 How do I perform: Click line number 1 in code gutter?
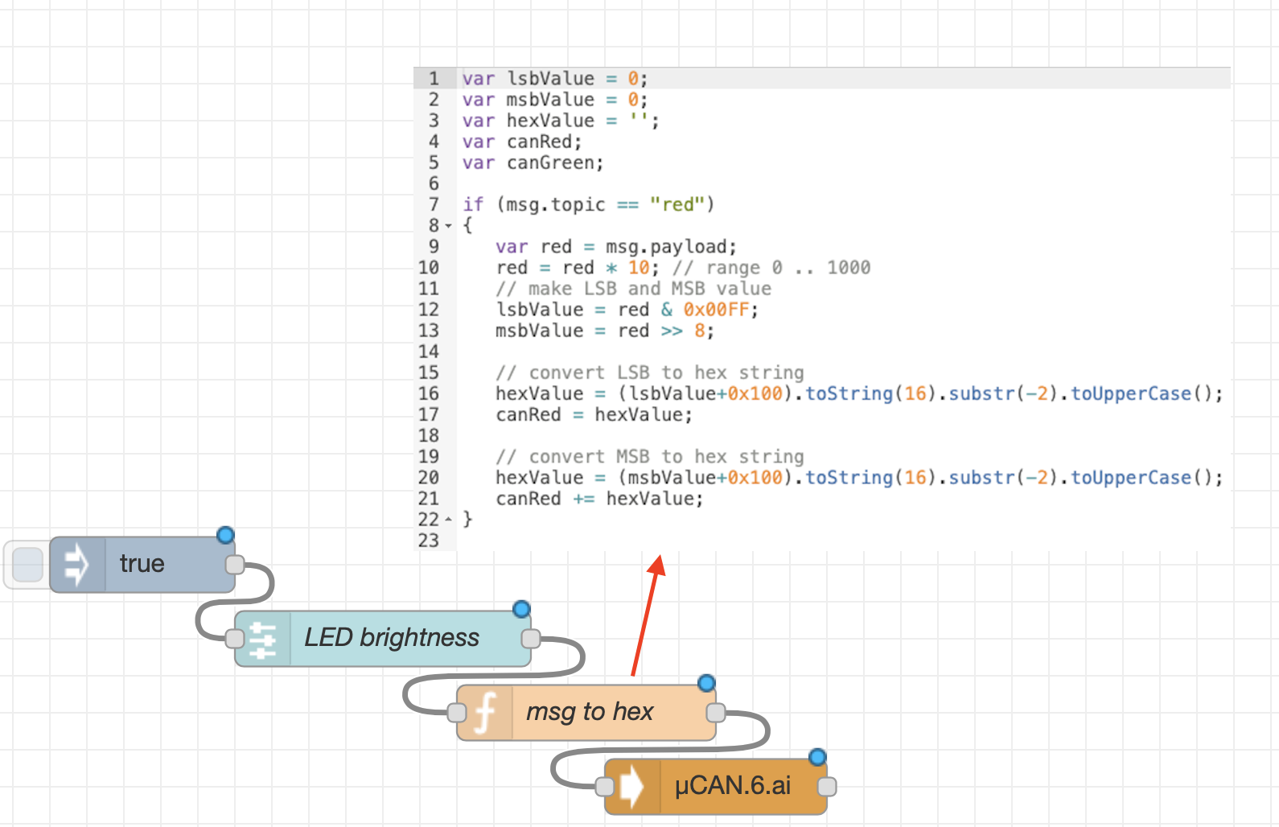tap(434, 79)
